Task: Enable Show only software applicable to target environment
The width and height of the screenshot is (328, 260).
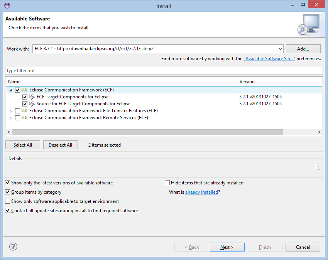Action: pos(8,201)
